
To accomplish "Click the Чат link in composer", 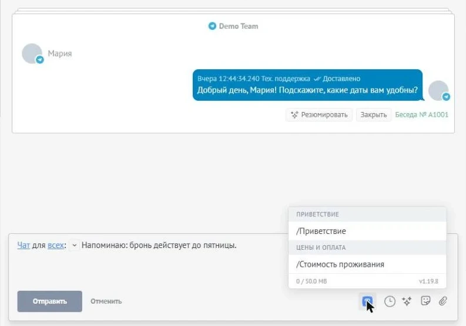I will tap(24, 245).
